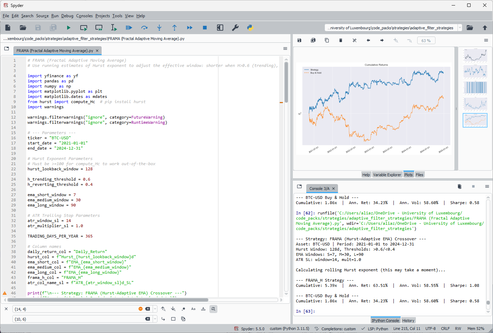Run the current file with the green play icon

[69, 28]
